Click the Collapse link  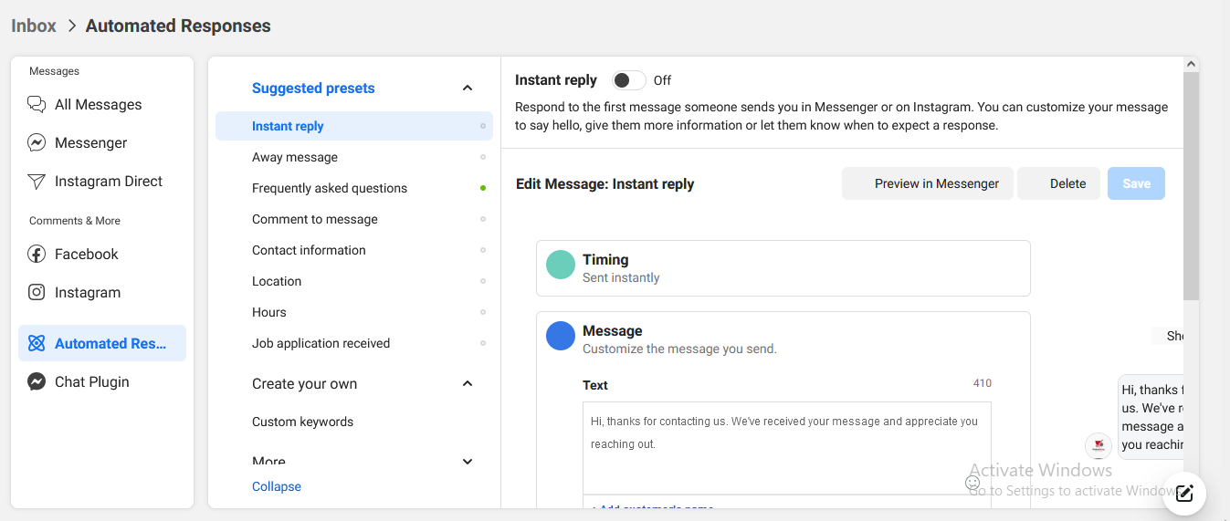coord(277,487)
